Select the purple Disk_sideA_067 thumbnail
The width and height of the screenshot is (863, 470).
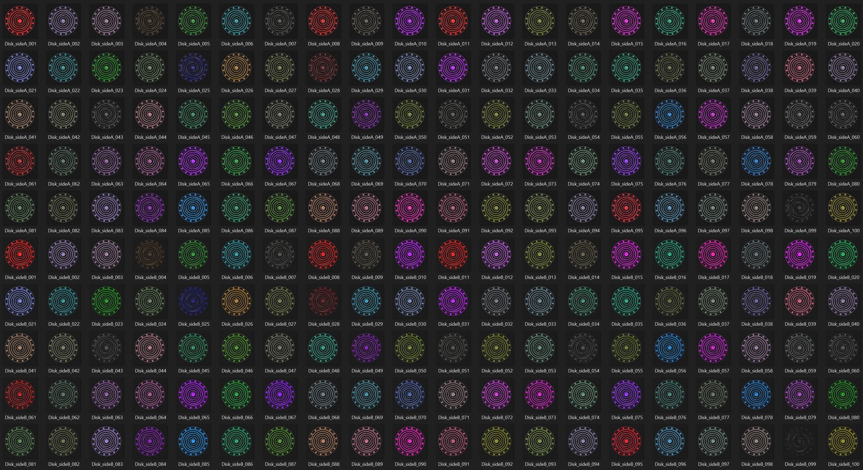tap(280, 161)
